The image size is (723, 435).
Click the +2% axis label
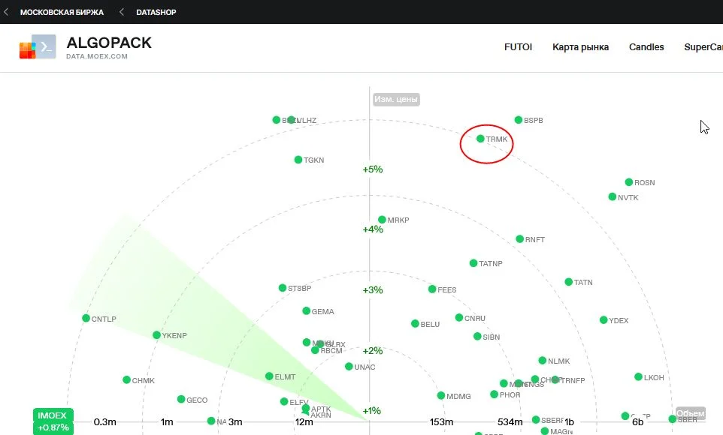(373, 351)
